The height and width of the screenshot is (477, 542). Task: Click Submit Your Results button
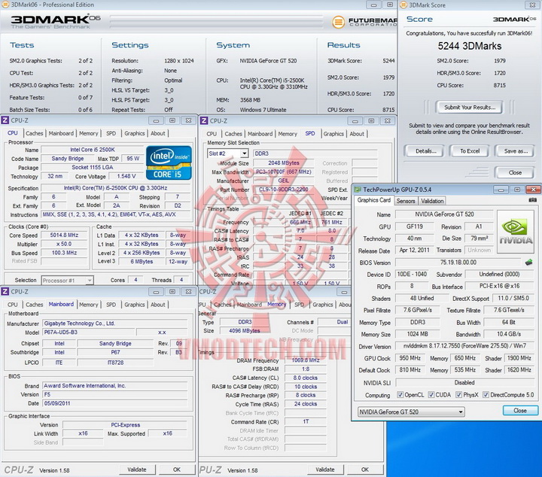point(470,108)
